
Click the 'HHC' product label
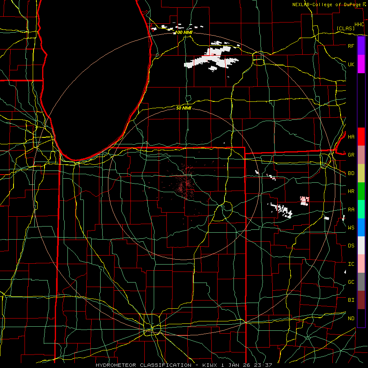click(359, 25)
